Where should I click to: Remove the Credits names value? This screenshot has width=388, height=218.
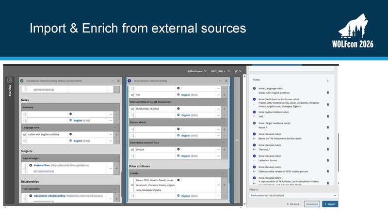click(x=219, y=185)
